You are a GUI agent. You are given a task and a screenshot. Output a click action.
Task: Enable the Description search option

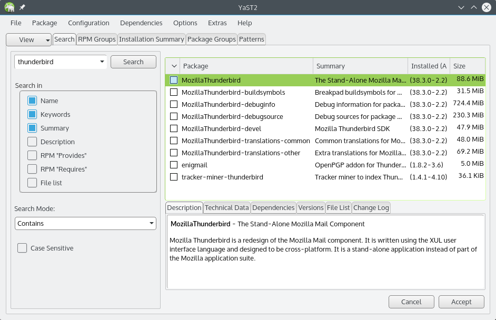point(32,142)
